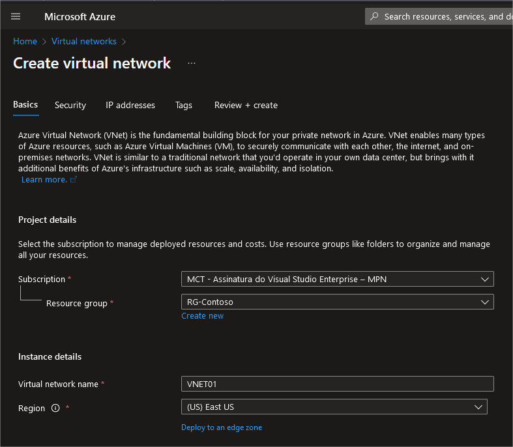The height and width of the screenshot is (447, 513).
Task: Click the Region info icon
Action: pyautogui.click(x=55, y=408)
